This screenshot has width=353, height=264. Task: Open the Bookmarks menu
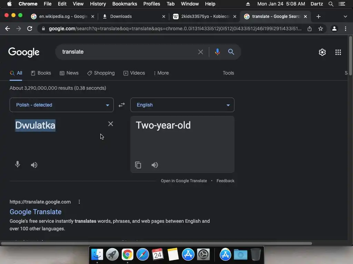pos(124,4)
